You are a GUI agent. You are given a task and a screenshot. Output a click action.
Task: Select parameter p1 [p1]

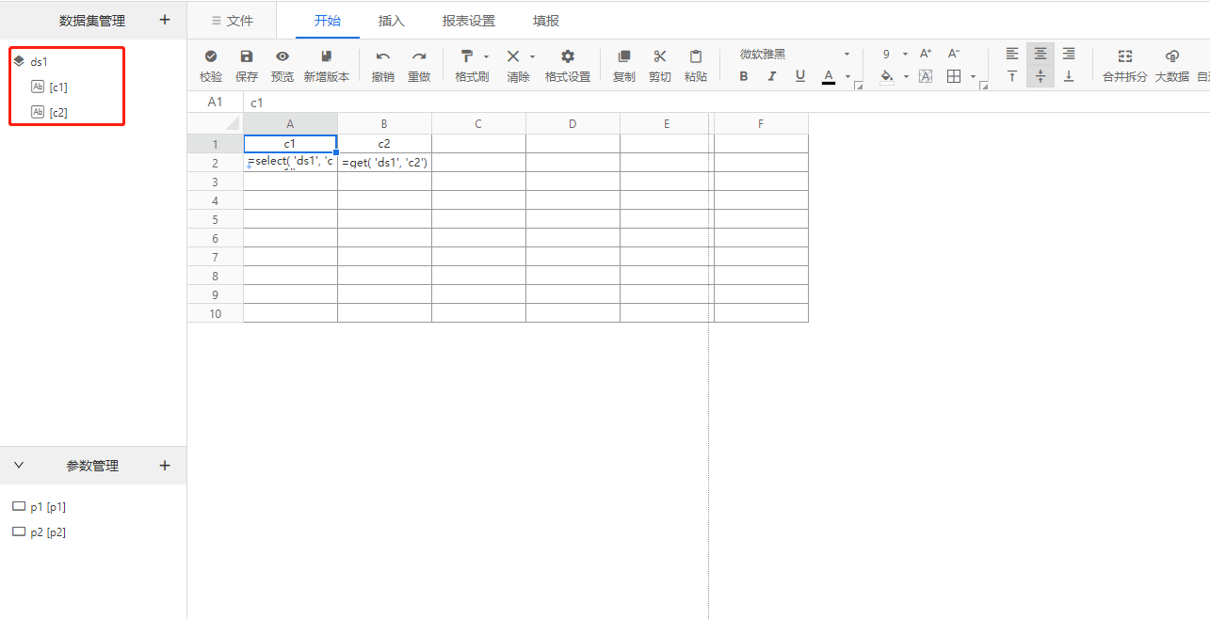(x=39, y=507)
